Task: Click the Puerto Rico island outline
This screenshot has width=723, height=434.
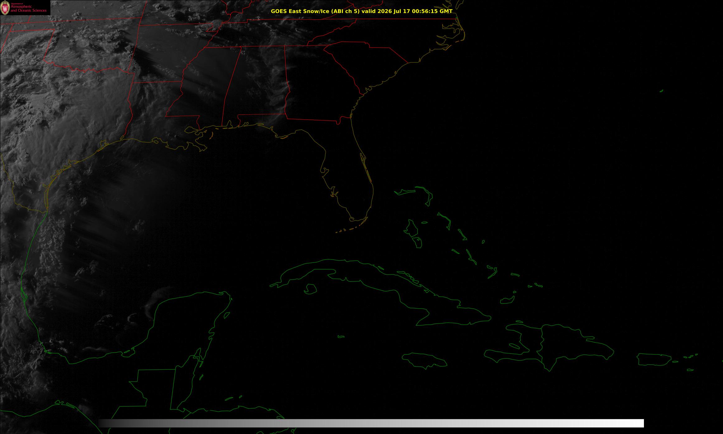Action: (654, 360)
